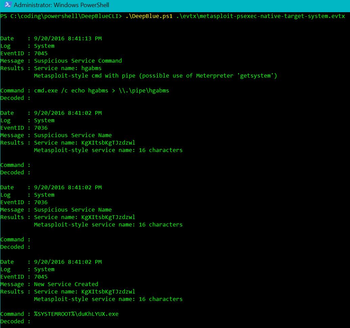Click the PowerShell icon in title bar
Screen dimensions: 350x328
(7, 5)
